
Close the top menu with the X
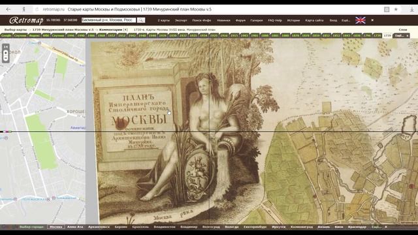[x=372, y=20]
